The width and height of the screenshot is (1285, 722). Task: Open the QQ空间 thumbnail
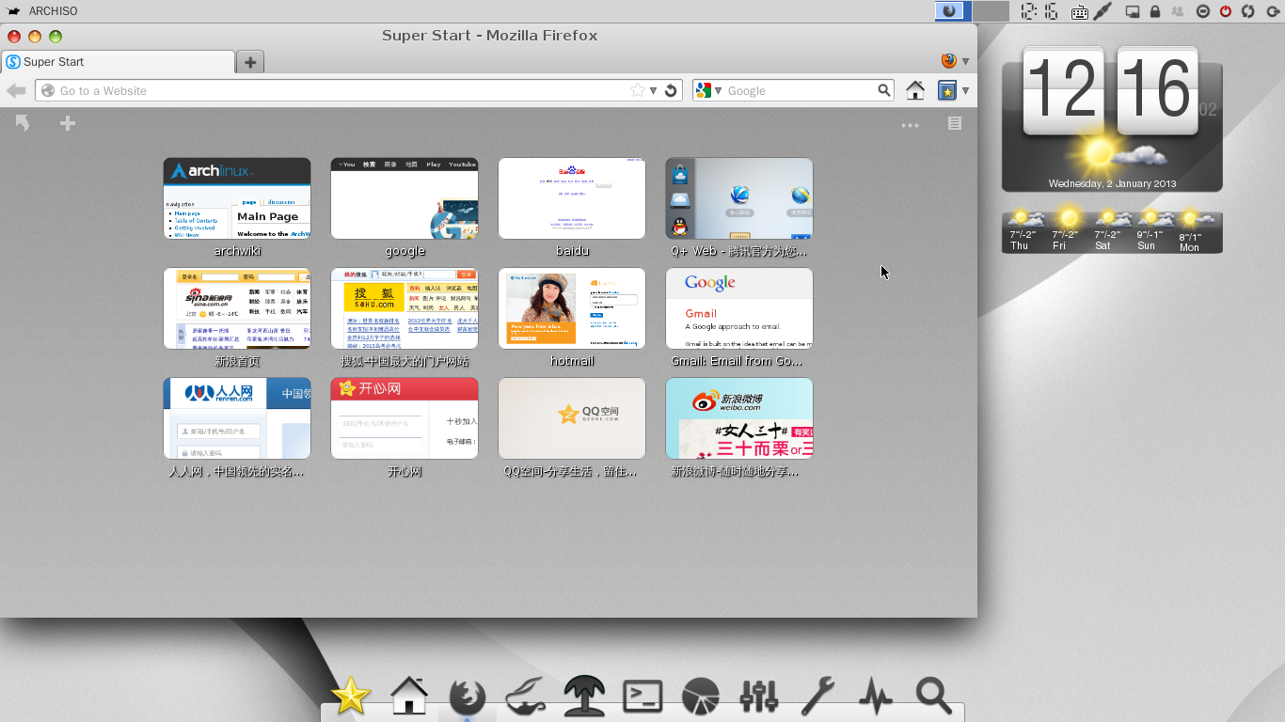click(x=572, y=418)
